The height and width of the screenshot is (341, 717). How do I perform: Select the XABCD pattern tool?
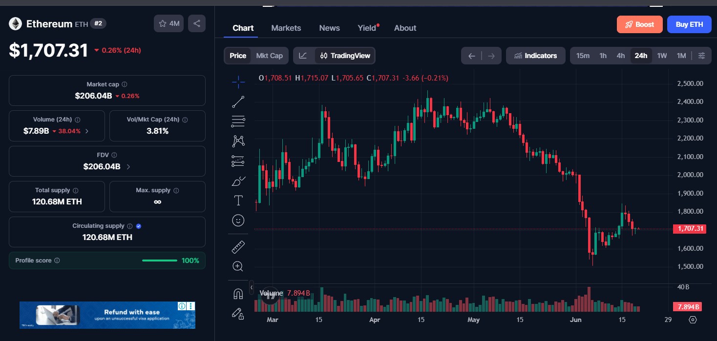[238, 141]
